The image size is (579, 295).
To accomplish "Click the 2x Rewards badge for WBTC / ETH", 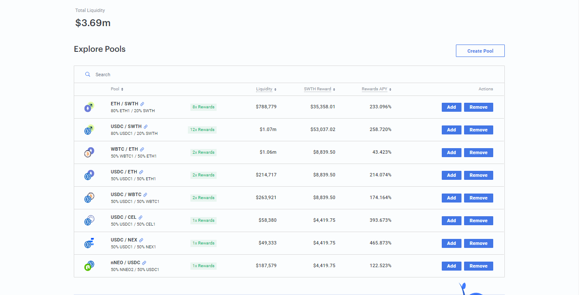I will point(203,152).
